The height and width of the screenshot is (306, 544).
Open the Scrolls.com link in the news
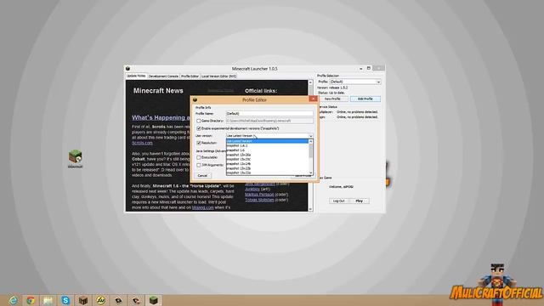point(142,143)
